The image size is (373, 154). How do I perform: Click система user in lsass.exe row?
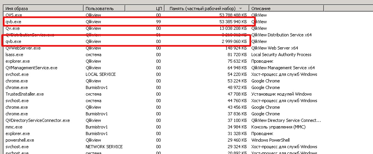93,55
